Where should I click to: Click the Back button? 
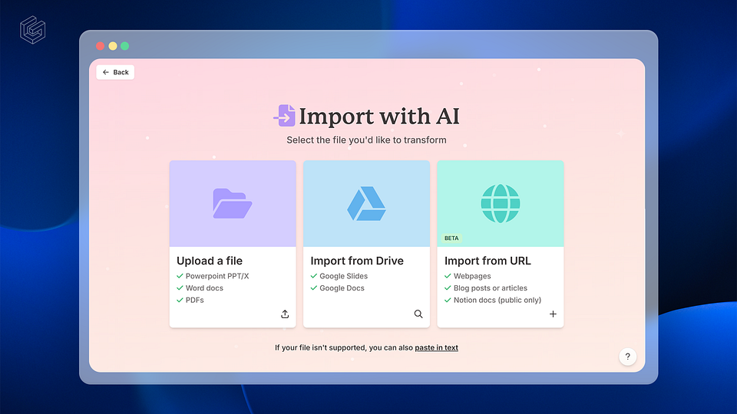[115, 72]
